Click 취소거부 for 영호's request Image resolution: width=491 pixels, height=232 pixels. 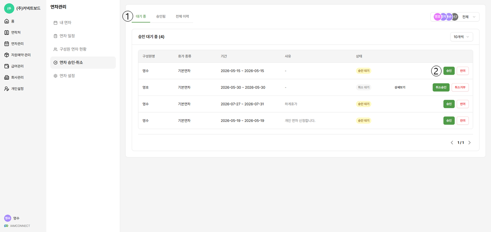[x=460, y=87]
